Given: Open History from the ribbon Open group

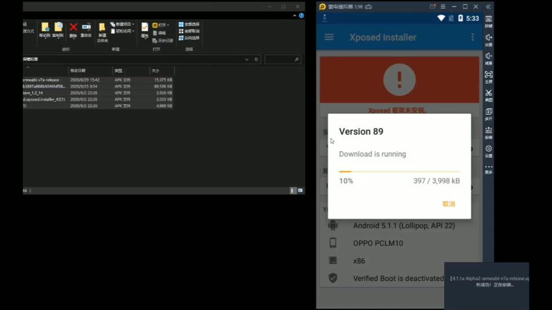Looking at the screenshot, I should [x=162, y=40].
